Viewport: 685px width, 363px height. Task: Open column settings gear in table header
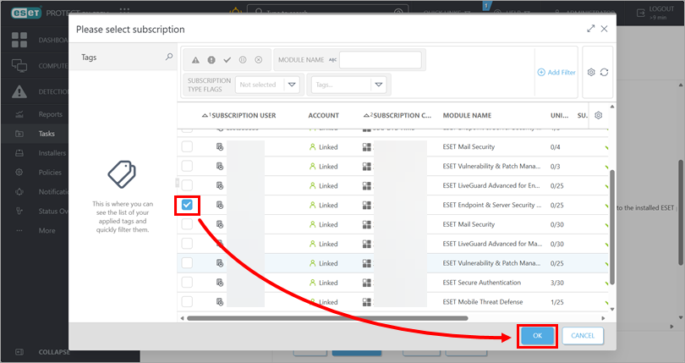click(599, 115)
